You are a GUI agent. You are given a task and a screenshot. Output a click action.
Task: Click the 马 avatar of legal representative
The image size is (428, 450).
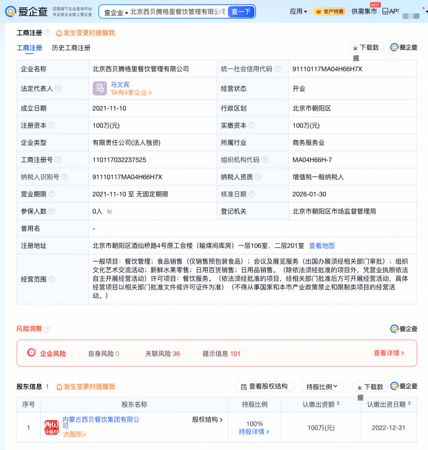click(99, 88)
